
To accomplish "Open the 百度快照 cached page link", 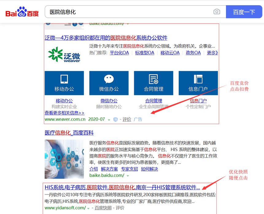I will 103,208.
